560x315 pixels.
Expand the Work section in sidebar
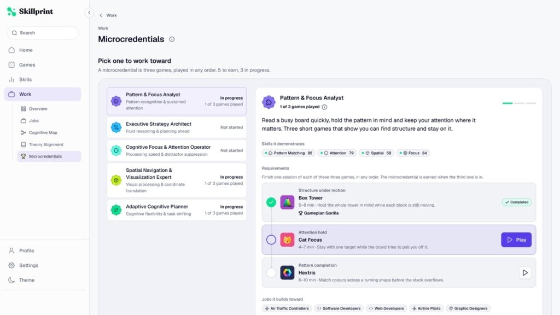tap(43, 94)
